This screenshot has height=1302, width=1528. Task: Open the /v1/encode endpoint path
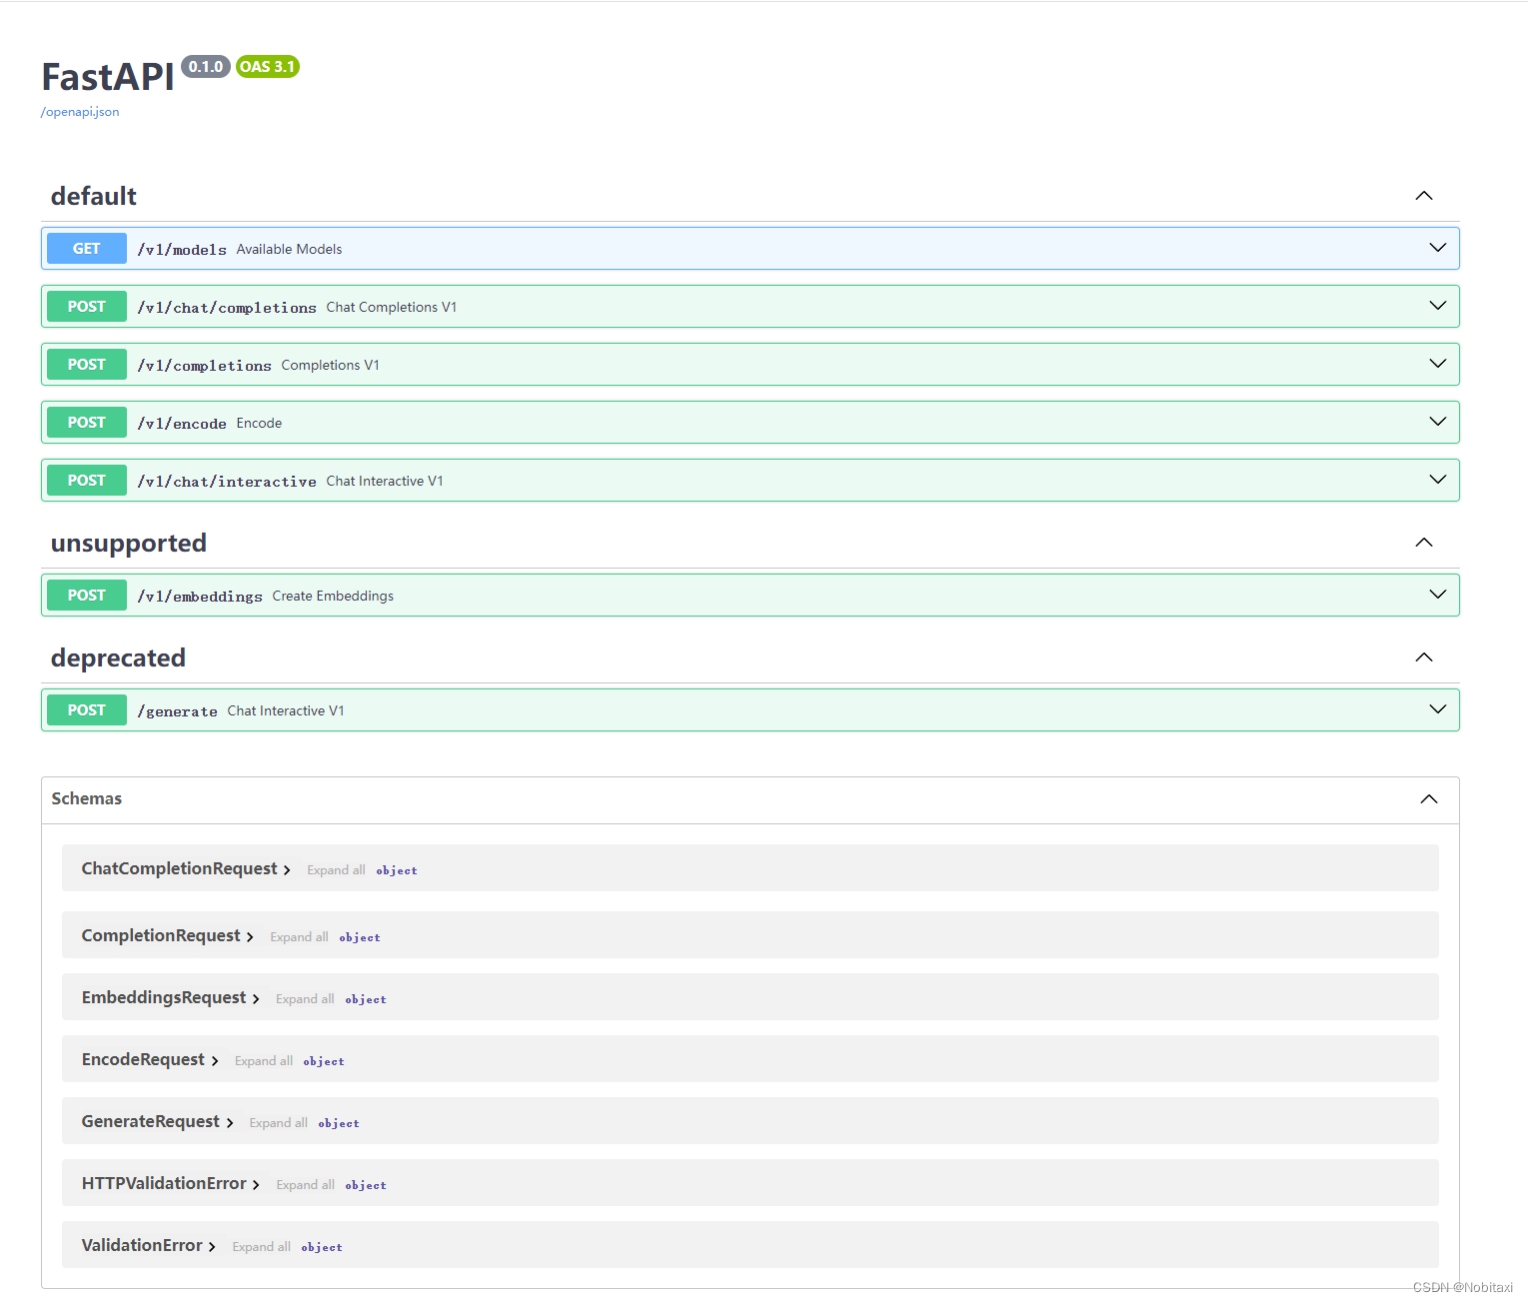pyautogui.click(x=182, y=424)
